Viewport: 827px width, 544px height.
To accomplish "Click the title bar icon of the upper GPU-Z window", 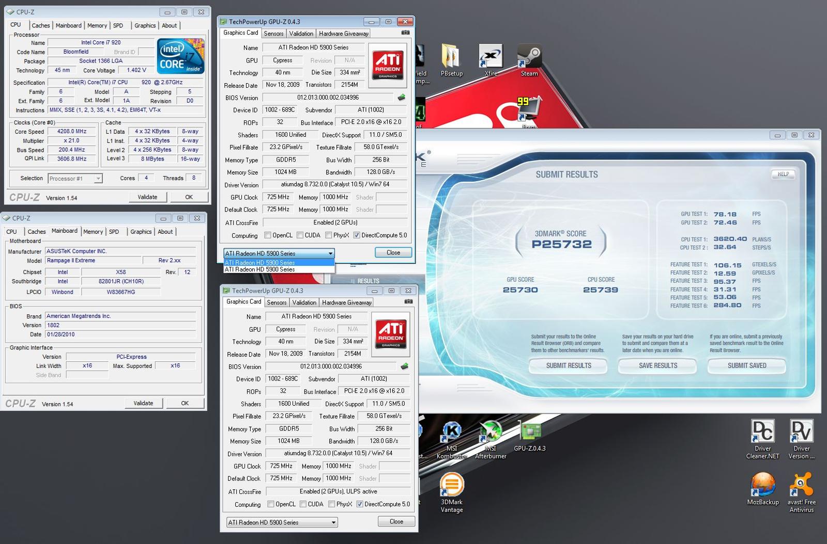I will 223,22.
